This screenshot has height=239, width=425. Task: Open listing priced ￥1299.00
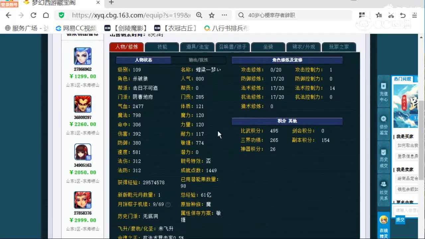coord(83,76)
